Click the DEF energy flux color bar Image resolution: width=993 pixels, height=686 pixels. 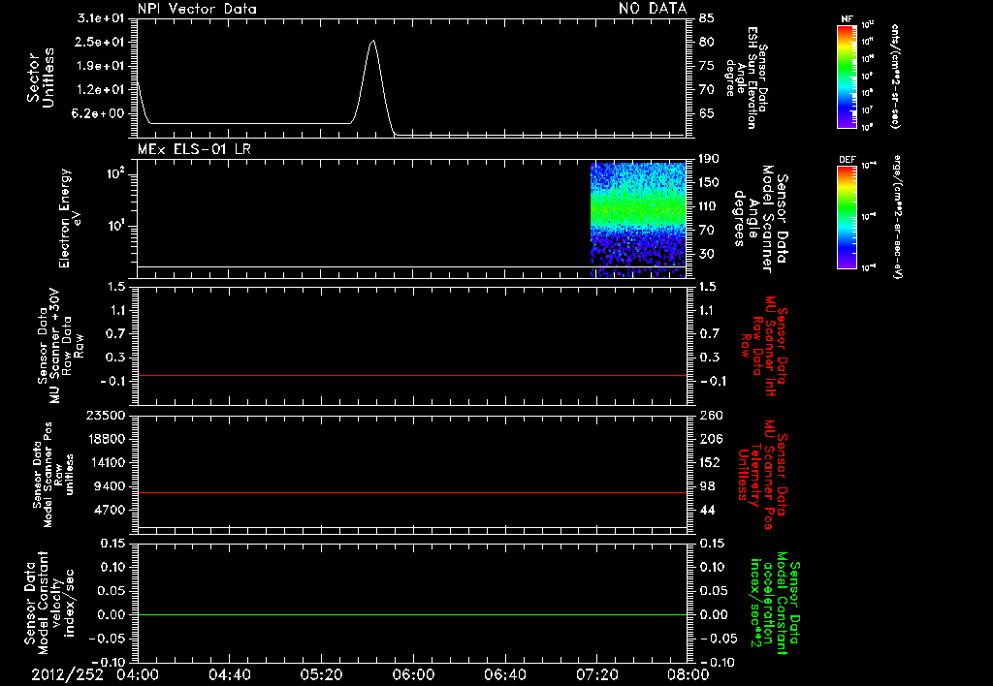pos(847,218)
